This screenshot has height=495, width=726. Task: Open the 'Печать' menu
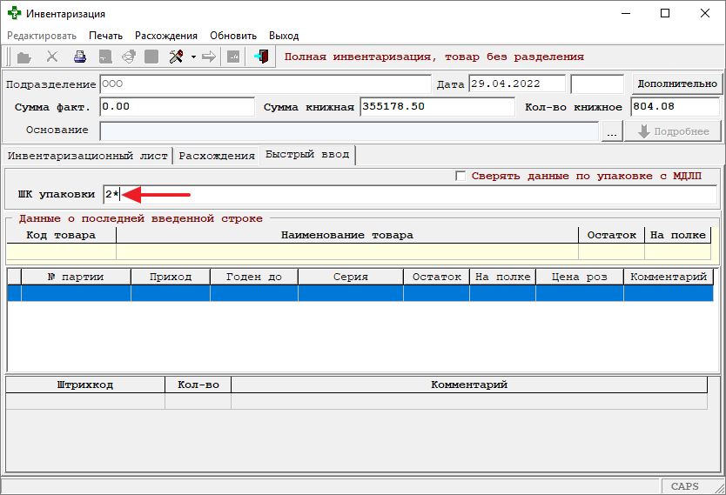coord(105,36)
